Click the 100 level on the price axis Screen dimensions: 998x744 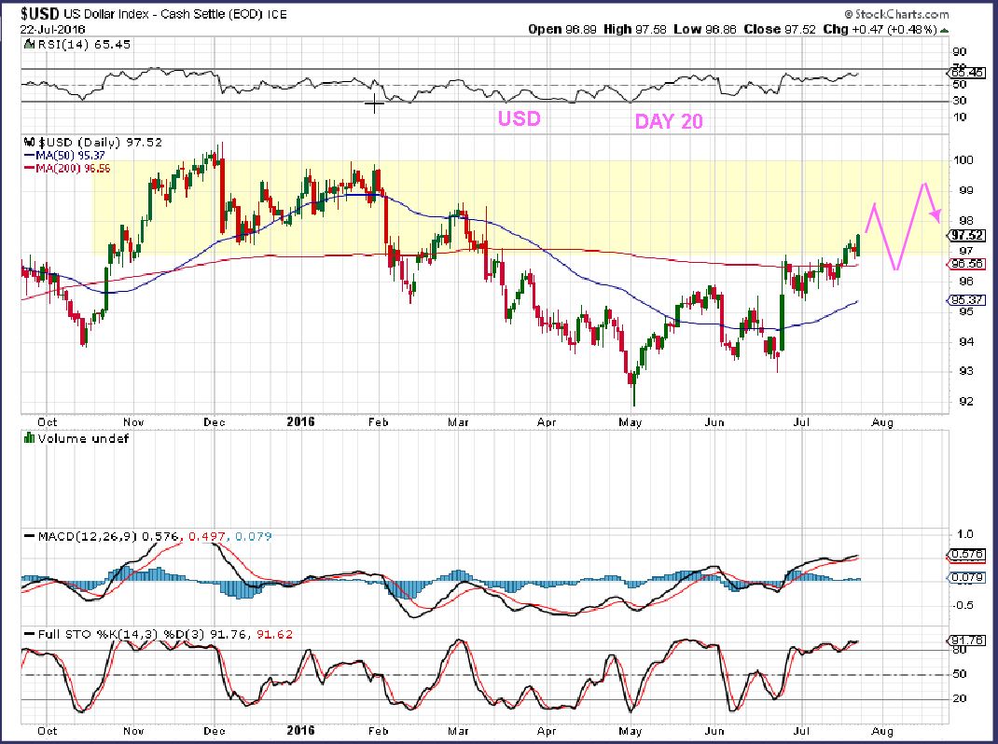point(964,160)
